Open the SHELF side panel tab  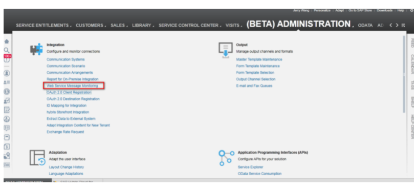(x=412, y=102)
